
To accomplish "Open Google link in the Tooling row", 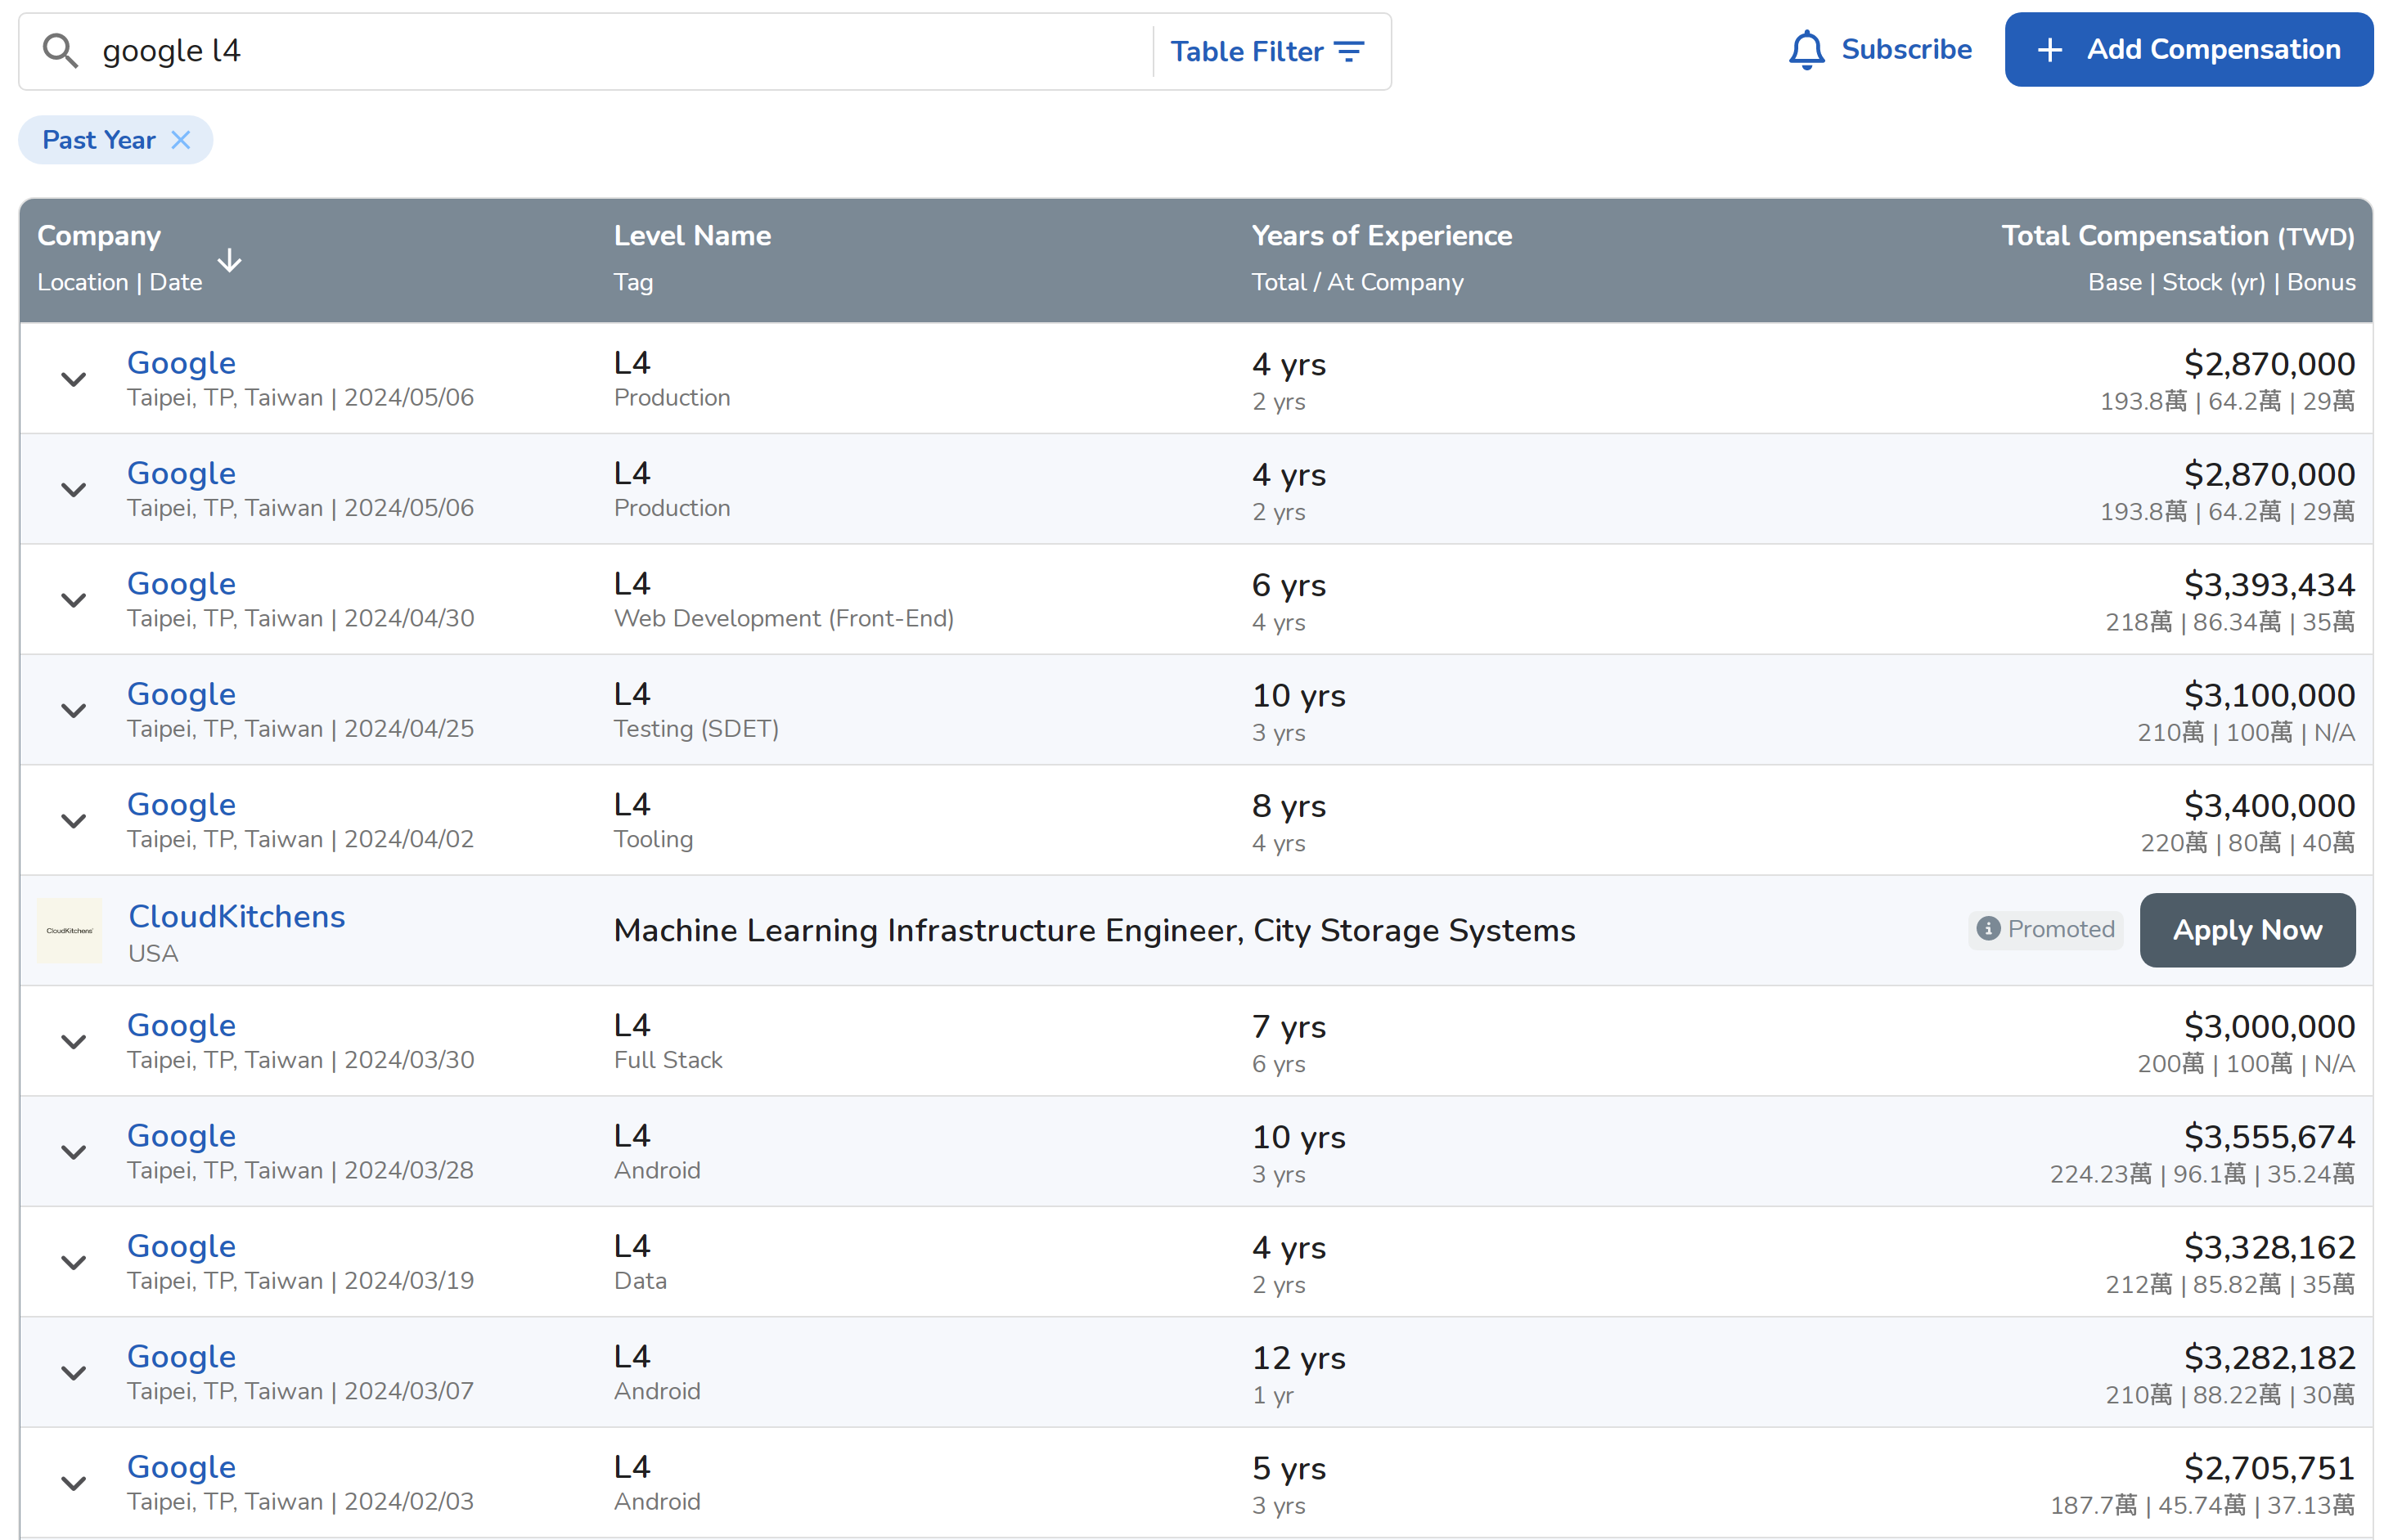I will [x=181, y=805].
